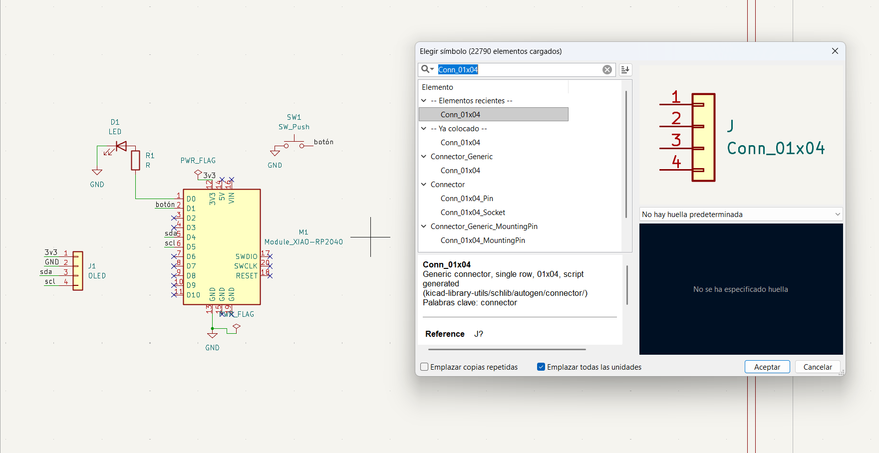Click inside the symbol search input field
Image resolution: width=879 pixels, height=453 pixels.
pos(519,69)
